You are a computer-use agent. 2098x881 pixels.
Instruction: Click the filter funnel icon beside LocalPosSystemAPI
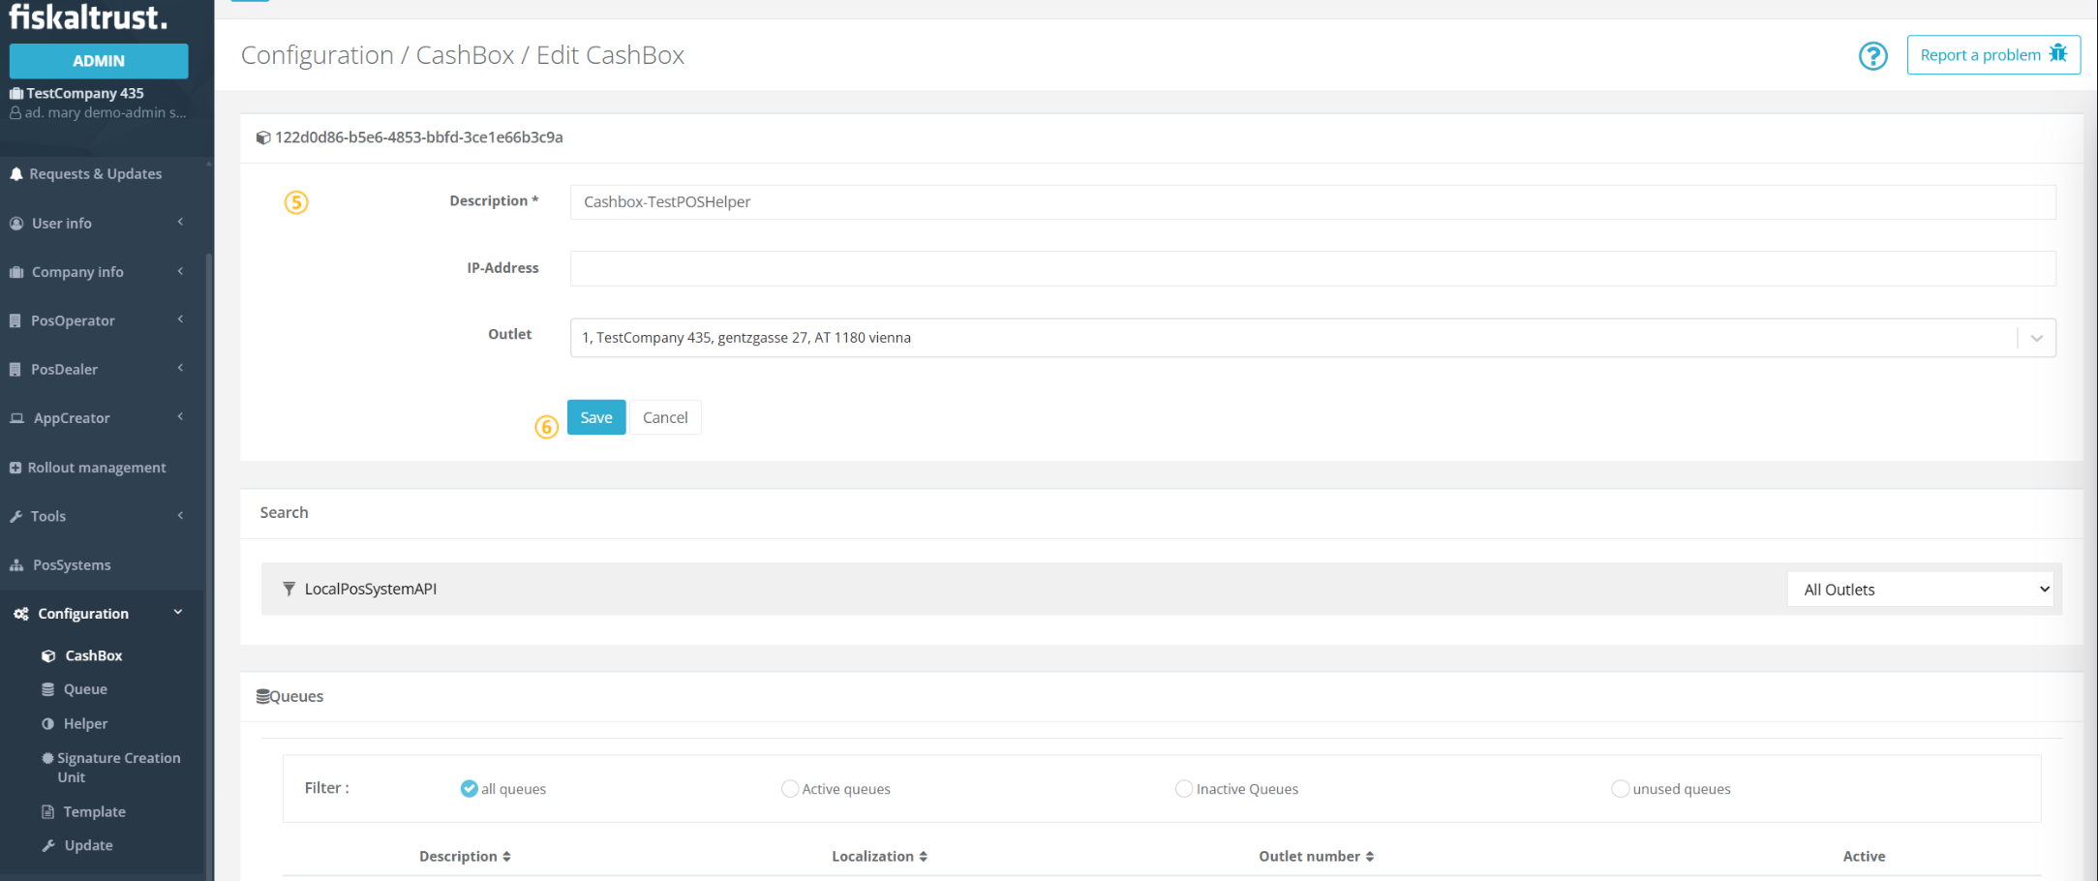289,589
